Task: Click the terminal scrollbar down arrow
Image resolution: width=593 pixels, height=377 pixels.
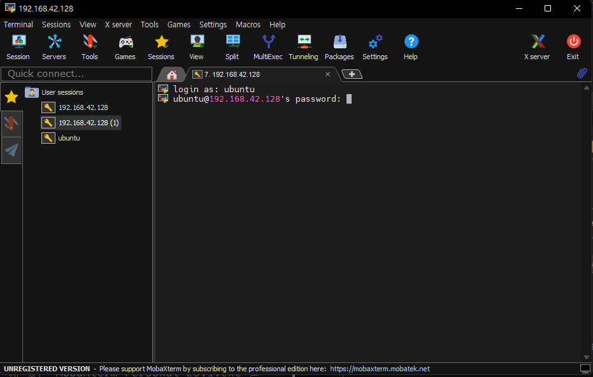Action: coord(586,357)
